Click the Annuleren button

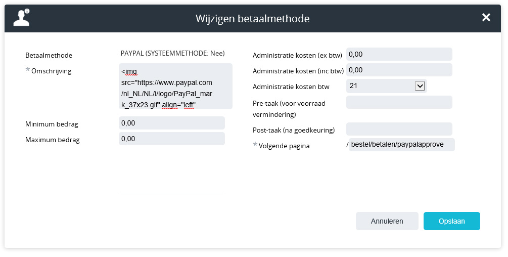point(387,221)
